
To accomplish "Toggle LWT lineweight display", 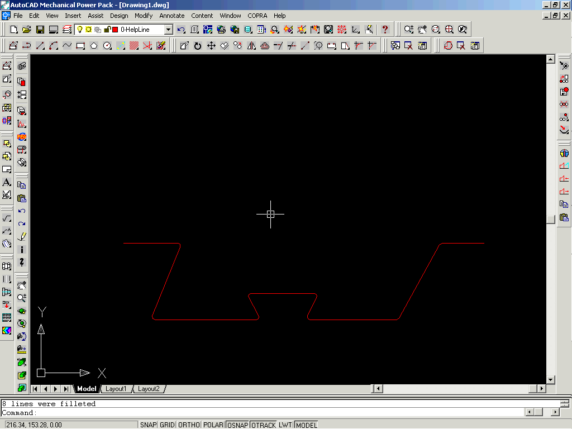I will coord(285,425).
